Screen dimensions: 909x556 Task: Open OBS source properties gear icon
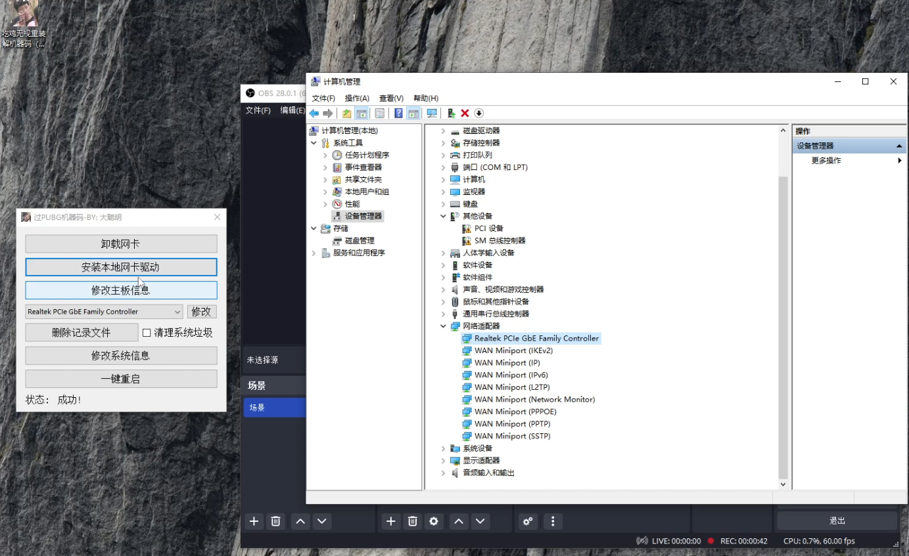tap(434, 521)
